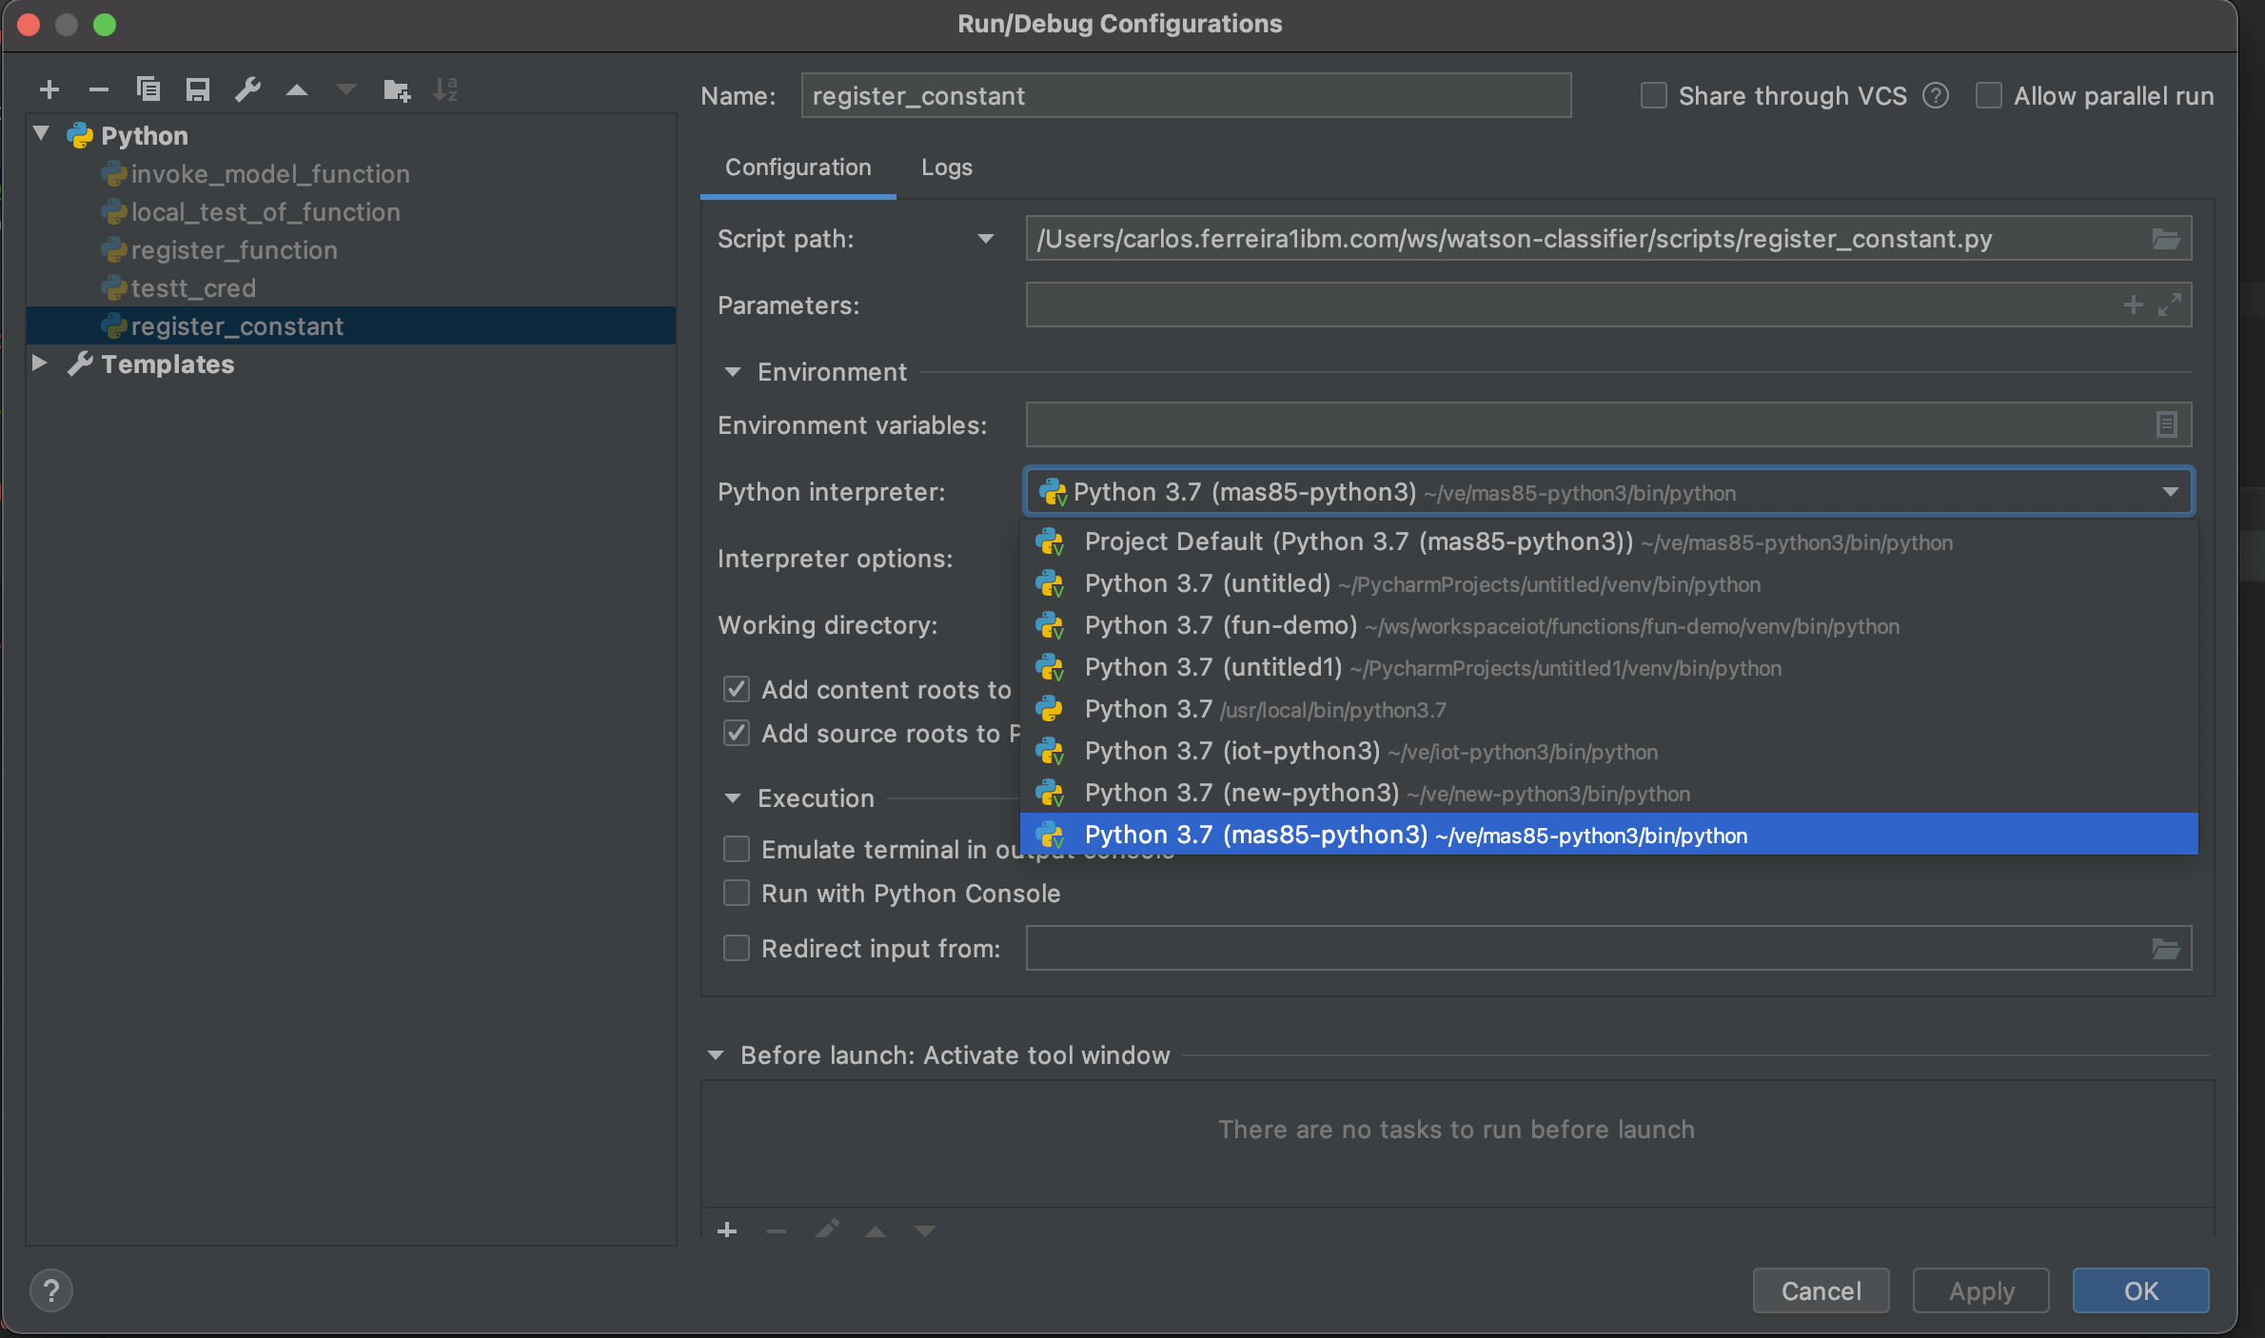Create a new folder for configurations
The image size is (2265, 1338).
(397, 90)
